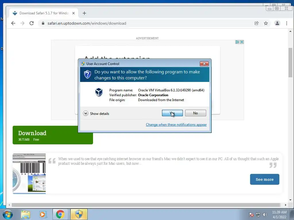The height and width of the screenshot is (220, 294).
Task: Share this page icon in Chrome
Action: [x=256, y=23]
